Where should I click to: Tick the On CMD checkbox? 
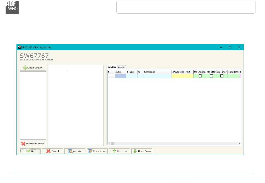coord(211,76)
